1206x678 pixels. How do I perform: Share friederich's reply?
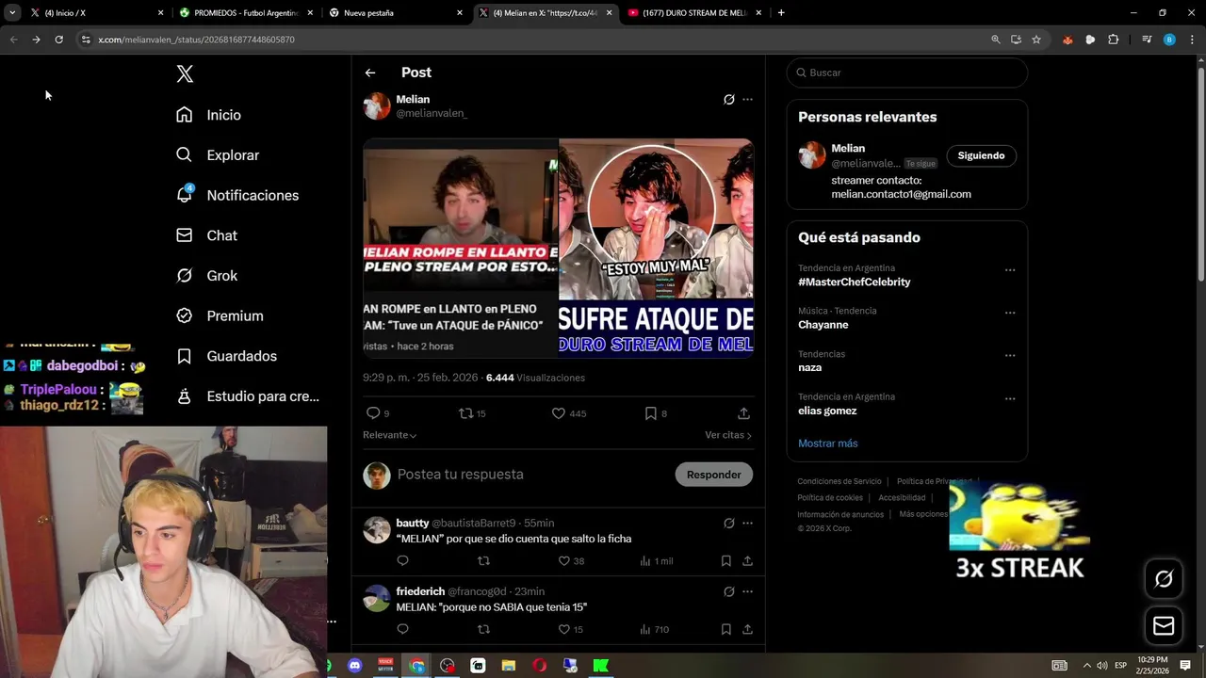tap(747, 630)
